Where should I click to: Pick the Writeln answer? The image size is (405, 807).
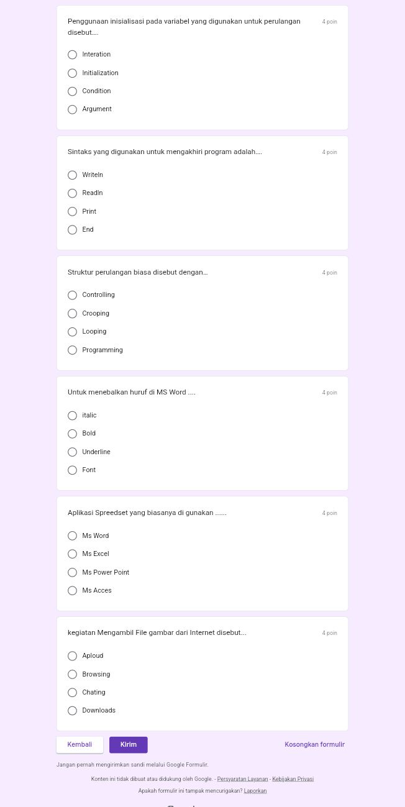pos(72,175)
